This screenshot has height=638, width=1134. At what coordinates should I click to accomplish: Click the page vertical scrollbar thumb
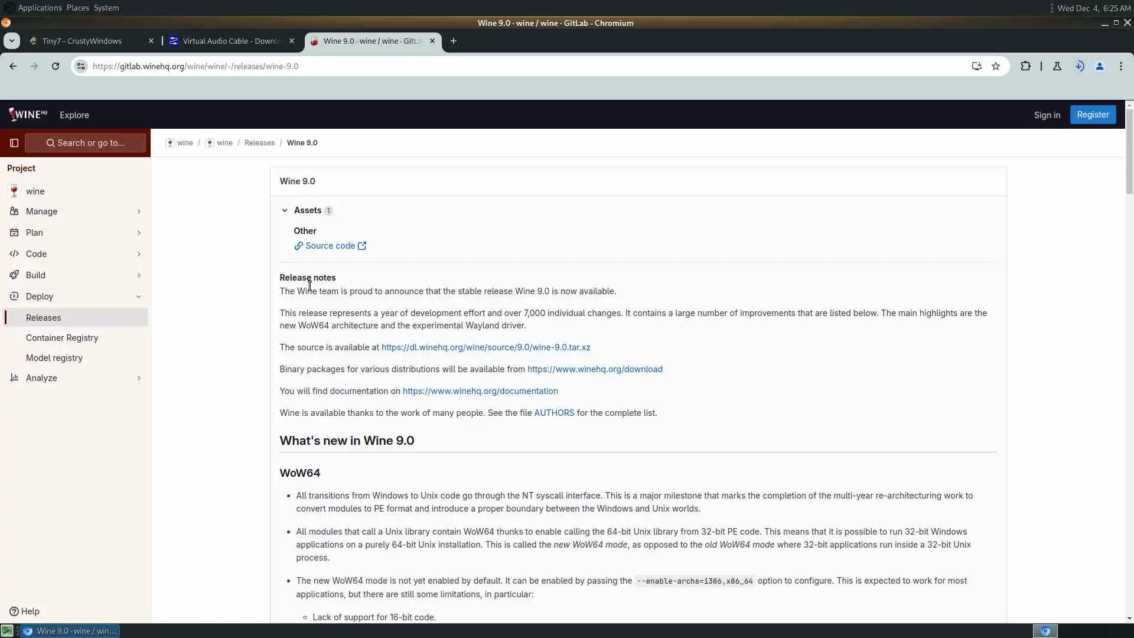pos(1129,151)
